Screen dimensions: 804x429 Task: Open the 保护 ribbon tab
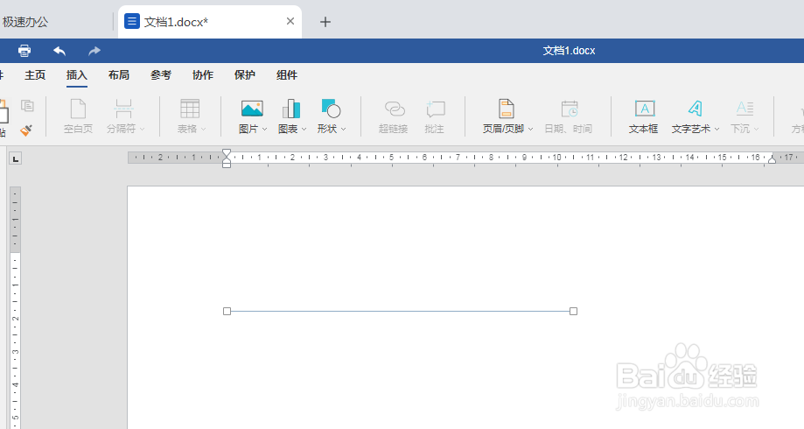pos(245,75)
